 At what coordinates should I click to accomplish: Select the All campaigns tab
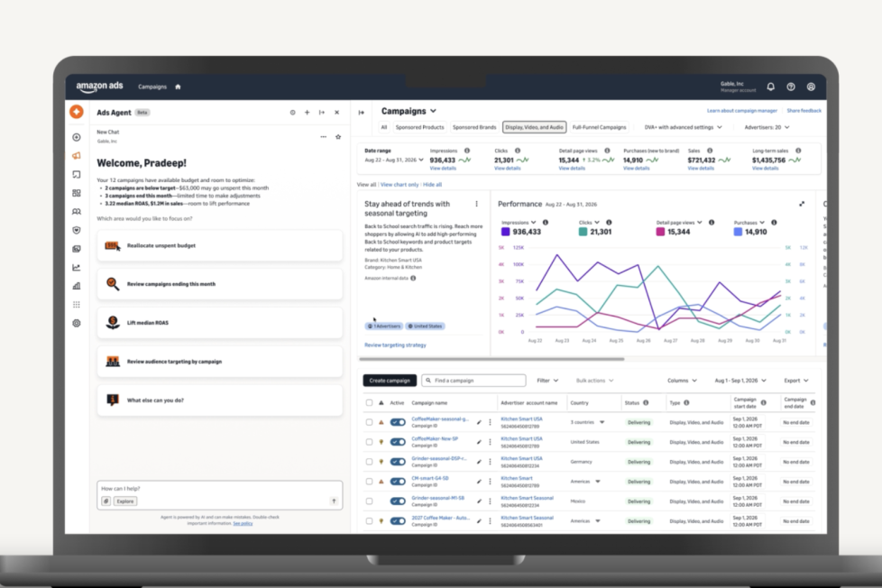tap(383, 127)
